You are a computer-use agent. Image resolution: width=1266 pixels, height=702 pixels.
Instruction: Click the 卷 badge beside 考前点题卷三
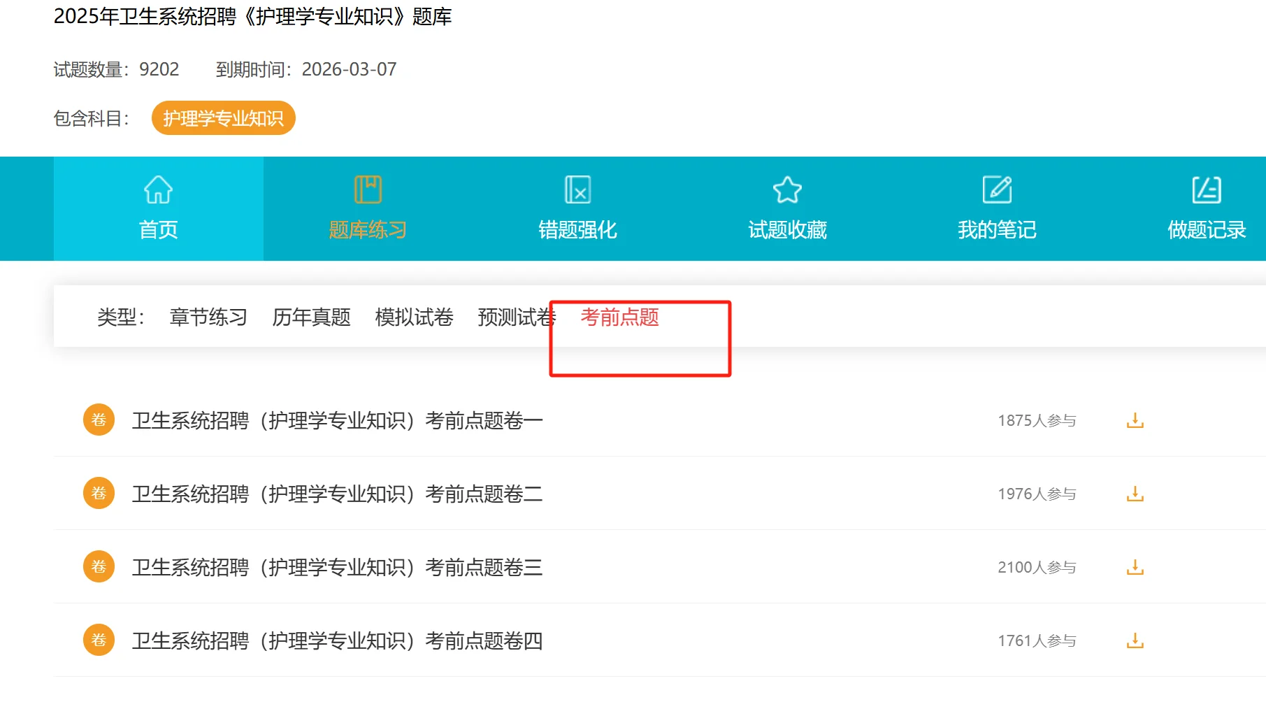tap(99, 566)
